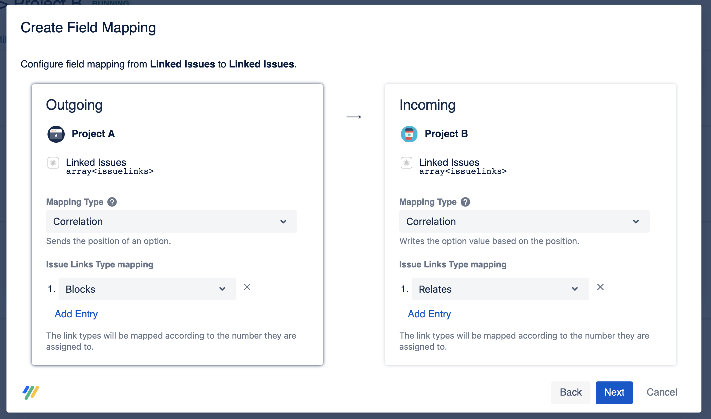Click the Outgoing panel heading
The width and height of the screenshot is (711, 419).
74,105
